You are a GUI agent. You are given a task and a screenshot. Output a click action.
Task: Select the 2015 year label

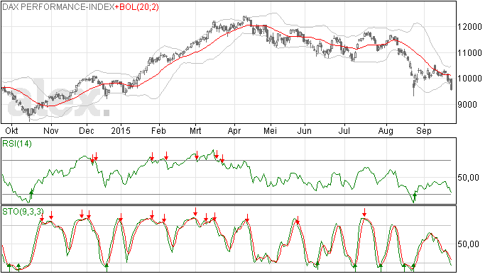coord(121,130)
